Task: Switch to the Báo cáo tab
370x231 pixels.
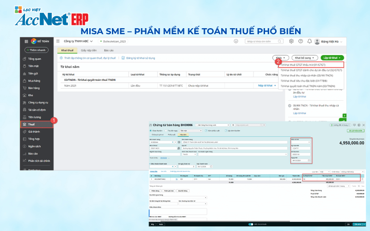Action: (109, 50)
